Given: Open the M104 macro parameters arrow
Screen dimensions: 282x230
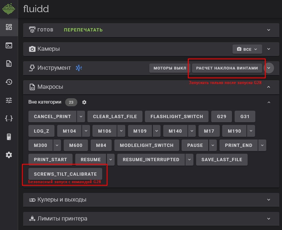Looking at the screenshot, I should pyautogui.click(x=86, y=131).
